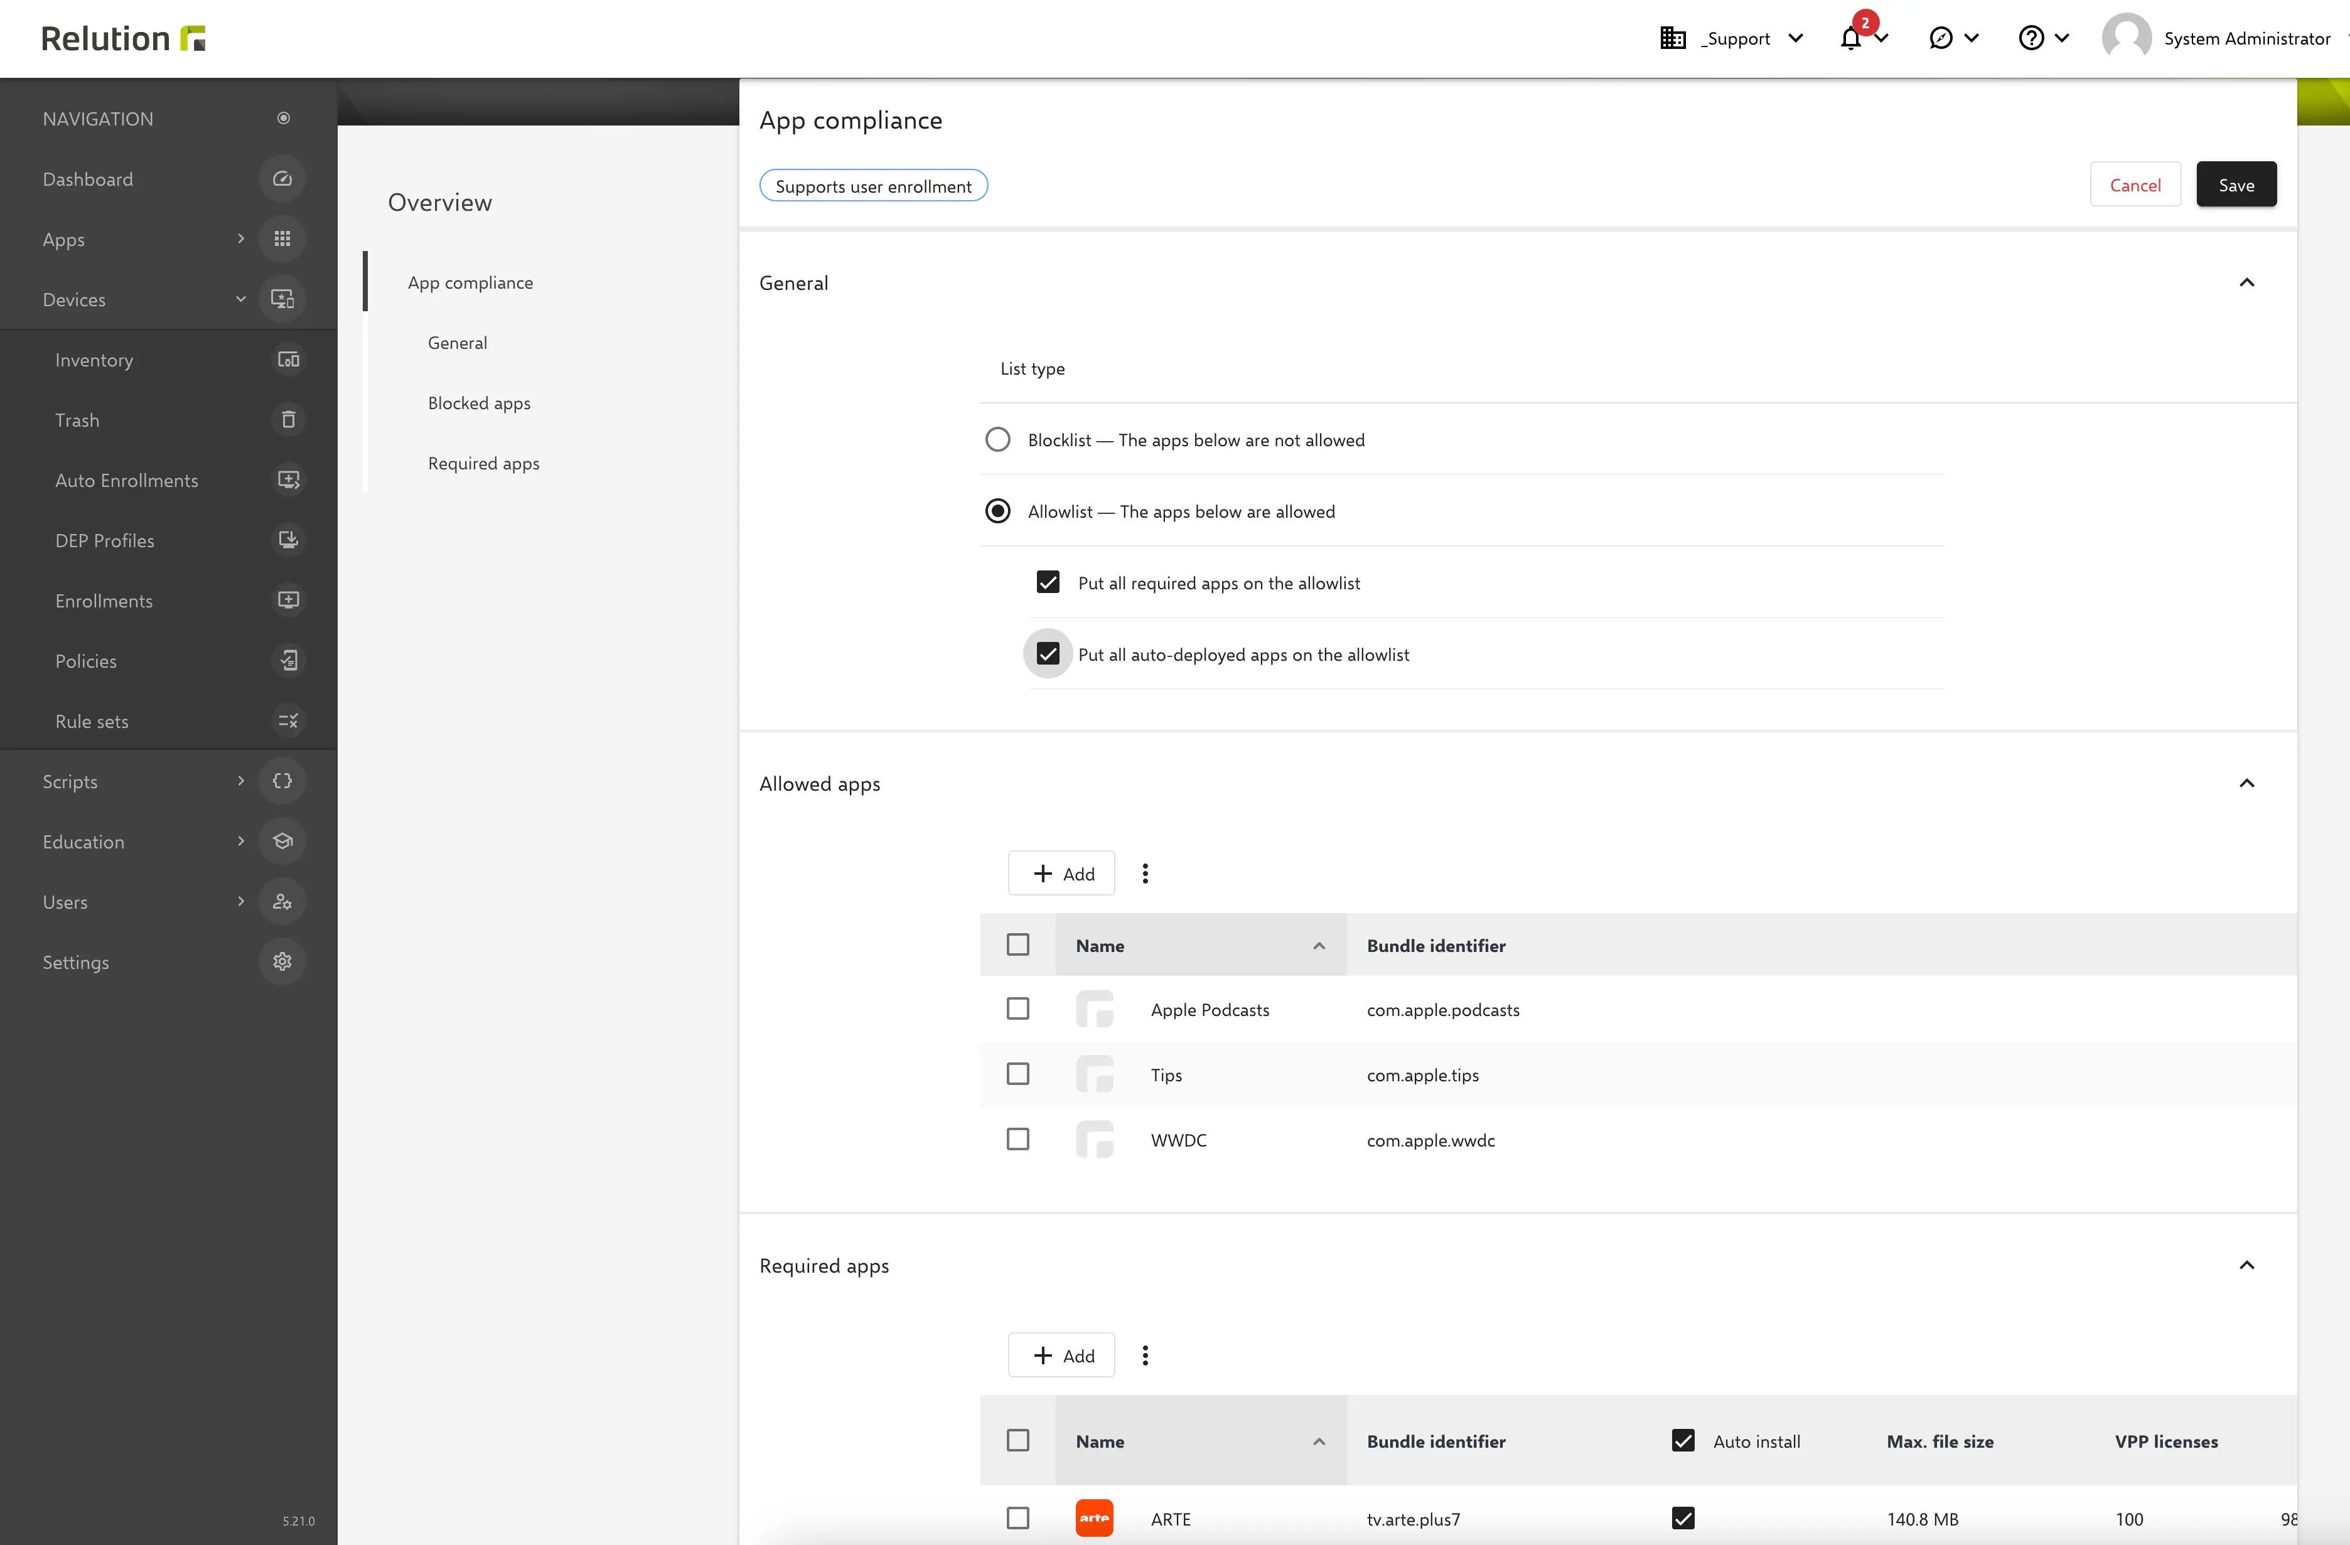Screen dimensions: 2350x1545
Task: Select the Blocklist radio option
Action: (997, 439)
